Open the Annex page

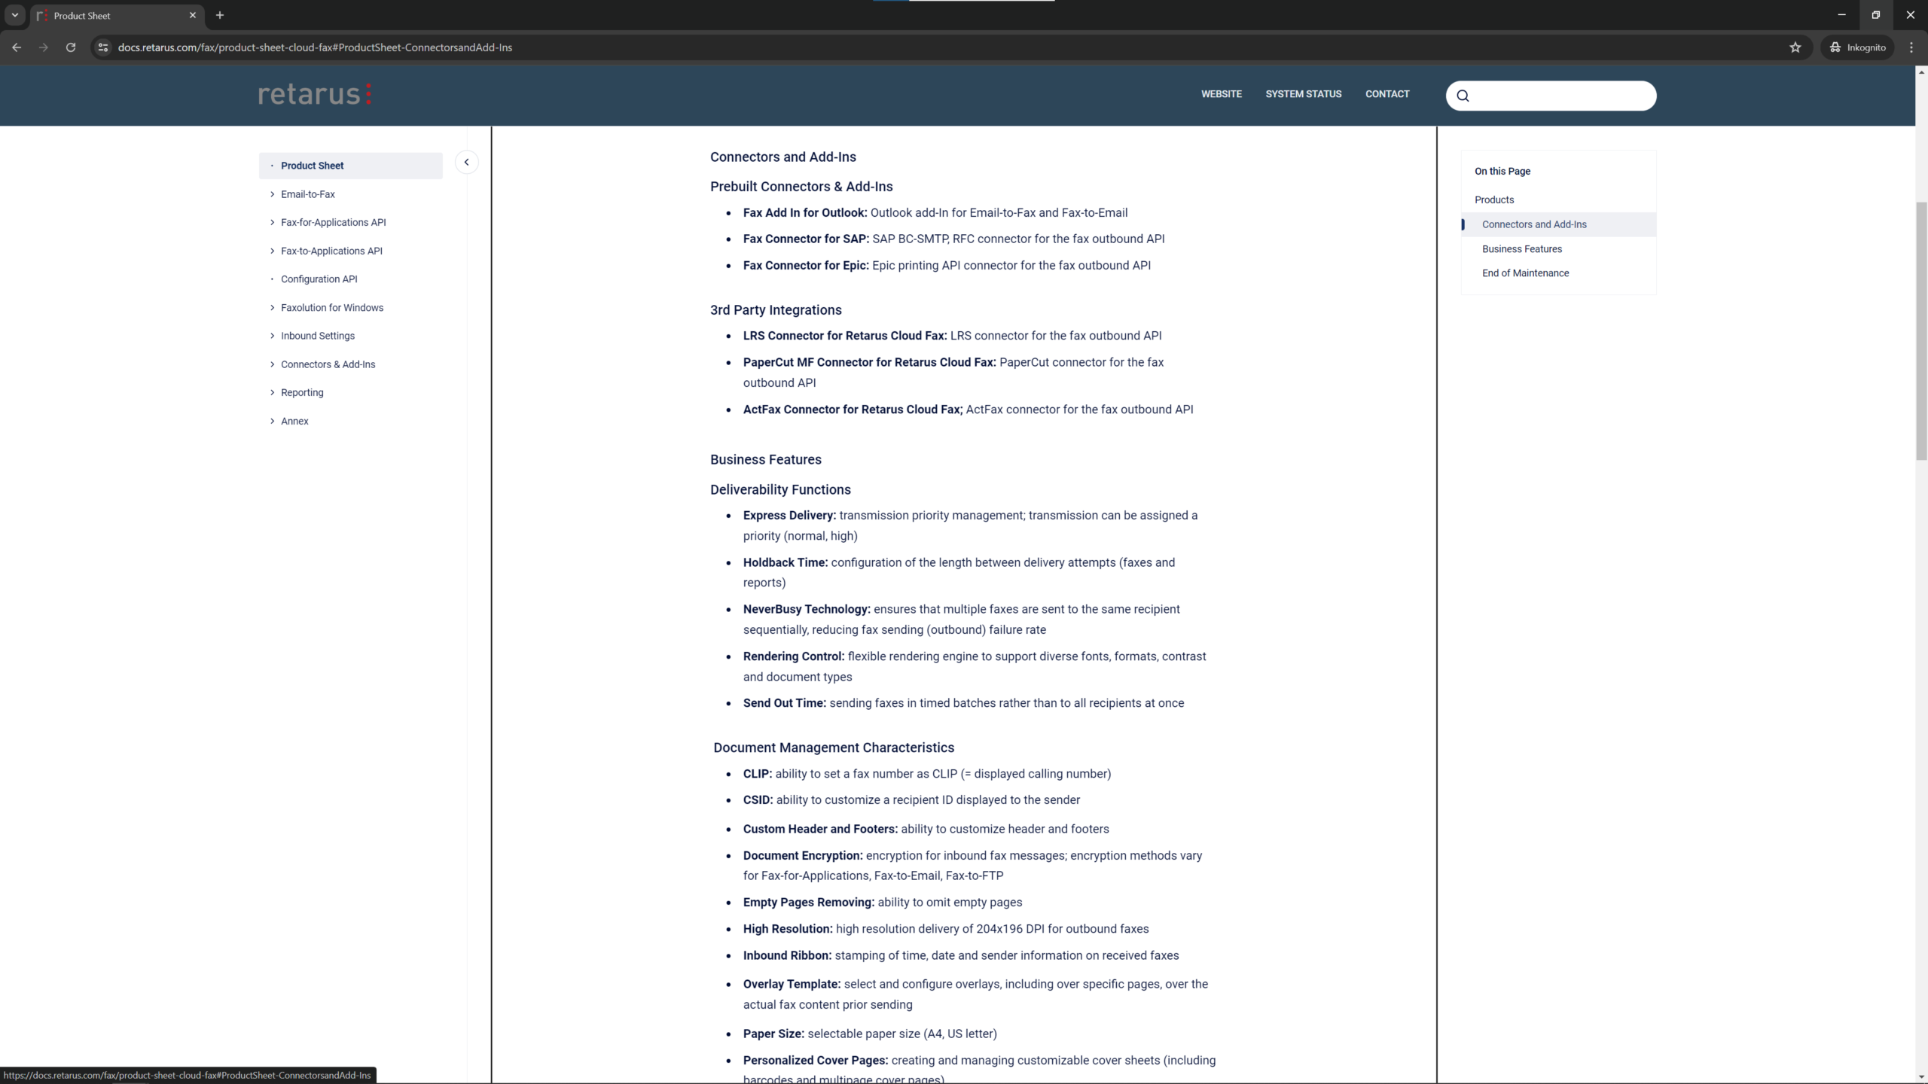pos(294,421)
